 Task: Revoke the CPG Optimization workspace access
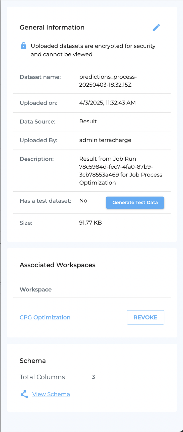click(145, 317)
